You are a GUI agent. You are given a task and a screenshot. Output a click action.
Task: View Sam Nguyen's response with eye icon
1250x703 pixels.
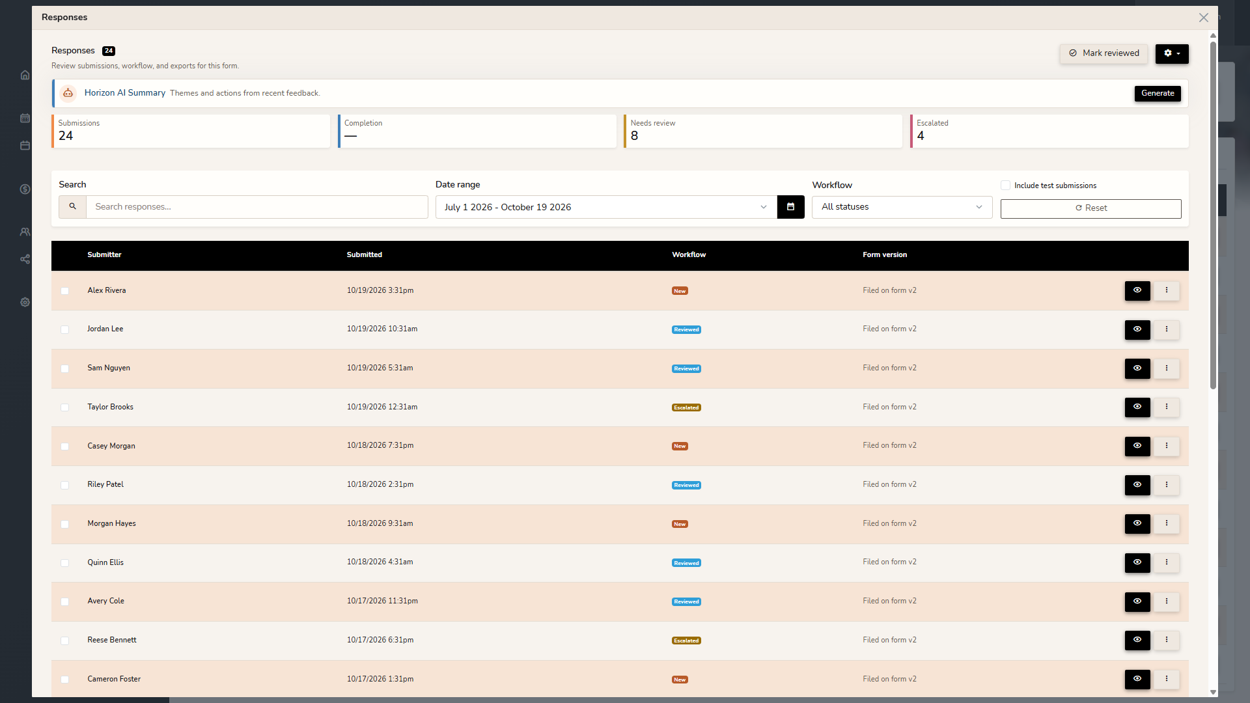coord(1137,368)
